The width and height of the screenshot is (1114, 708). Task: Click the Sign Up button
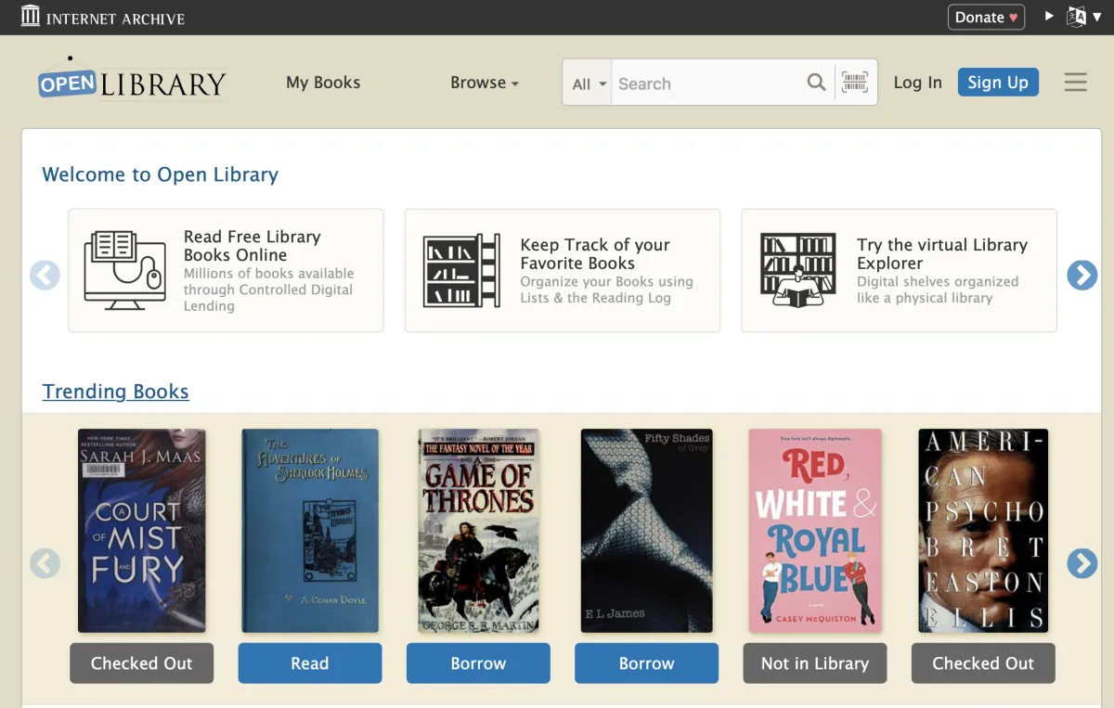click(x=998, y=83)
